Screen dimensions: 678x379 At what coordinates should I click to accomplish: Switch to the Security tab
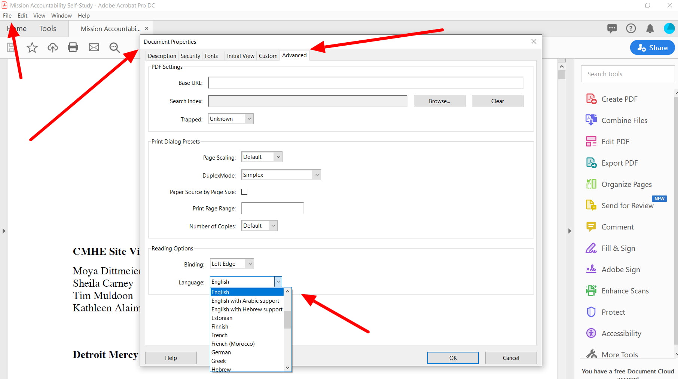pyautogui.click(x=190, y=56)
